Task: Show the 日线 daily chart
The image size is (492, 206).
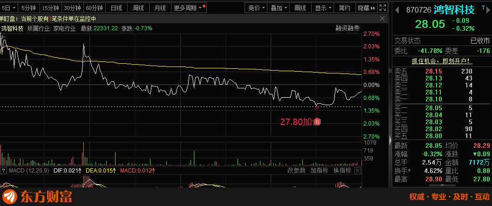Action: (x=116, y=8)
